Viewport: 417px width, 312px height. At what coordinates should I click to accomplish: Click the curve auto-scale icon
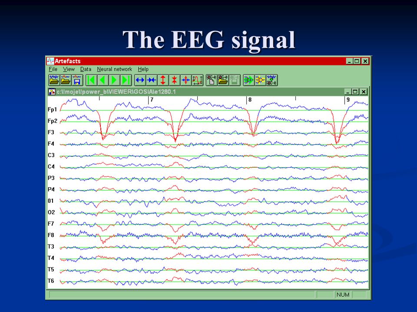[x=197, y=80]
